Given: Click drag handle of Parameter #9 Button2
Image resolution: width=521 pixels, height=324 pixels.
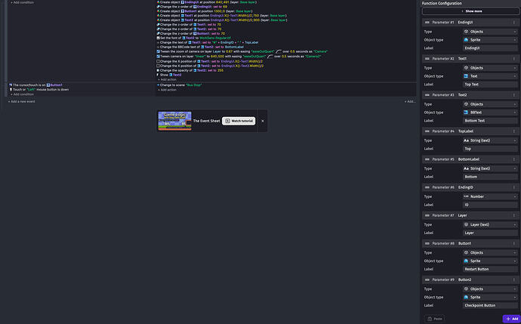Looking at the screenshot, I should (x=427, y=279).
